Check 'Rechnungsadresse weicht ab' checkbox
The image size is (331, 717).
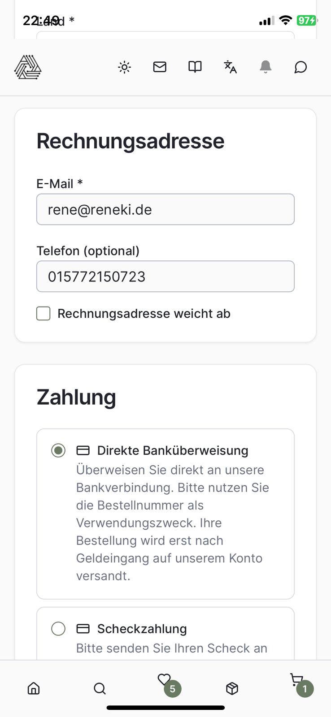click(x=44, y=314)
